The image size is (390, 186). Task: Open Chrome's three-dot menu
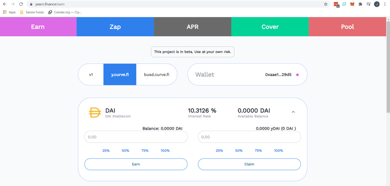[x=385, y=4]
